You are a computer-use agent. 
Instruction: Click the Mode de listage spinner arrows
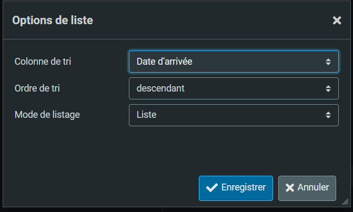[328, 115]
